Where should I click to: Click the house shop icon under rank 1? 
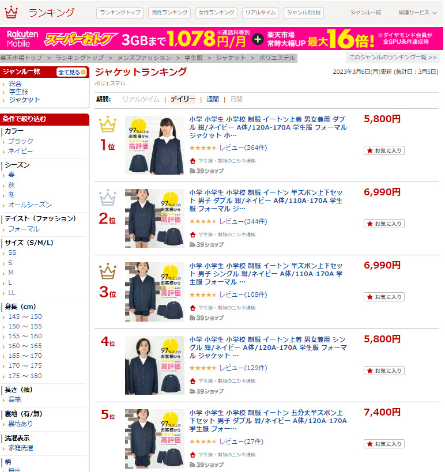[x=193, y=161]
